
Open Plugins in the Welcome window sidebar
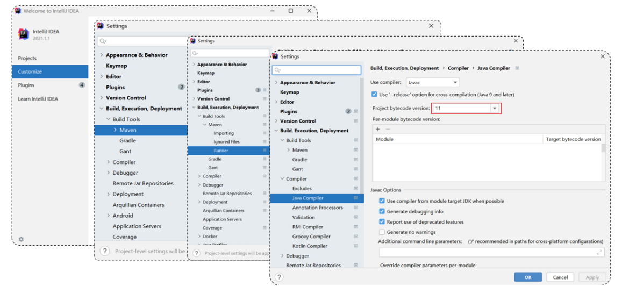tap(50, 85)
